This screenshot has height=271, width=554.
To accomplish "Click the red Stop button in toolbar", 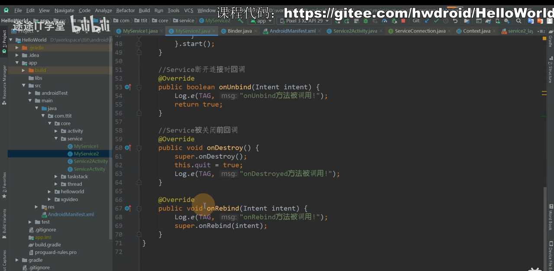I will [x=403, y=21].
